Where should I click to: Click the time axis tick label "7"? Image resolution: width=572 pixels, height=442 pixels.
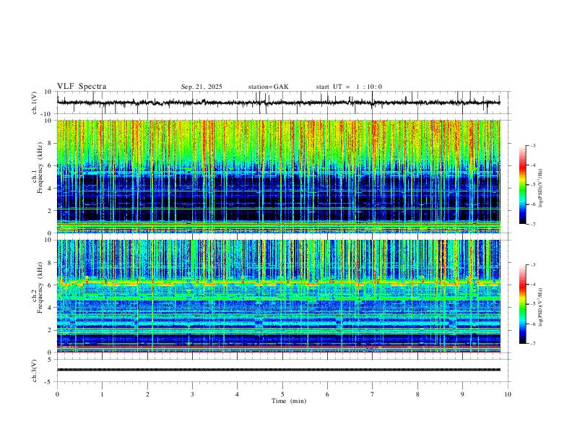pyautogui.click(x=373, y=394)
